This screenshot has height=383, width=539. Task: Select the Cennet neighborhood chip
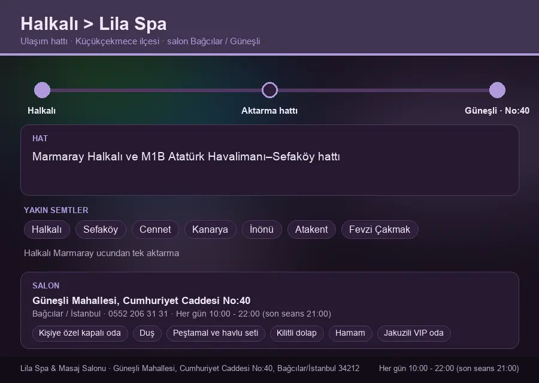click(155, 229)
